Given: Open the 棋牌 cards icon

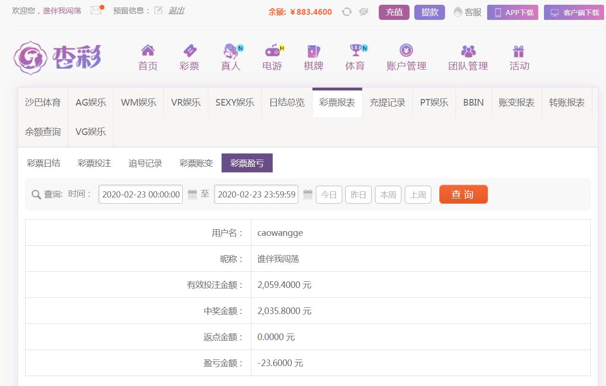Looking at the screenshot, I should click(x=313, y=50).
